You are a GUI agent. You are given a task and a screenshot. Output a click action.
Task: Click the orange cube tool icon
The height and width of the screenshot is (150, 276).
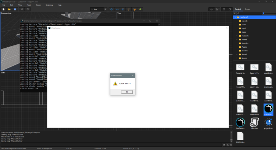[x=134, y=9]
